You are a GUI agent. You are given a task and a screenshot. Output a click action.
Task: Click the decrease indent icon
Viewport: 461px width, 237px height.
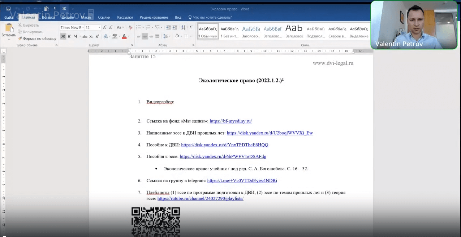tap(169, 28)
